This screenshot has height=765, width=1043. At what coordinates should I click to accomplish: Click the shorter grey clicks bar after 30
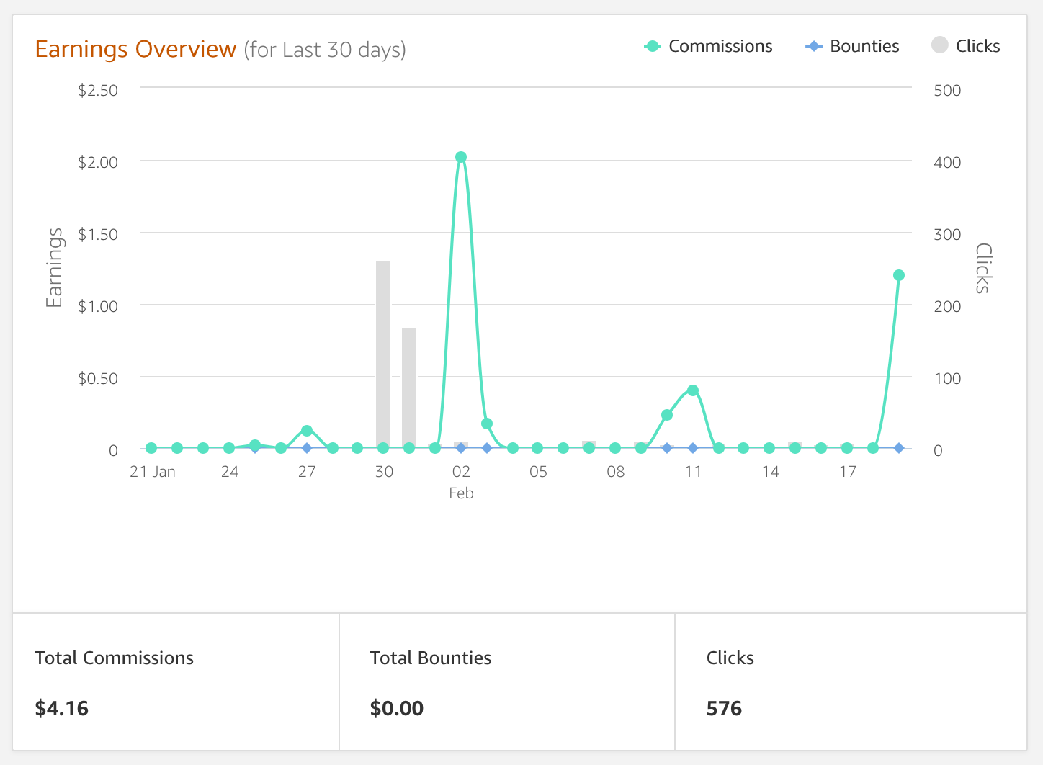[409, 388]
